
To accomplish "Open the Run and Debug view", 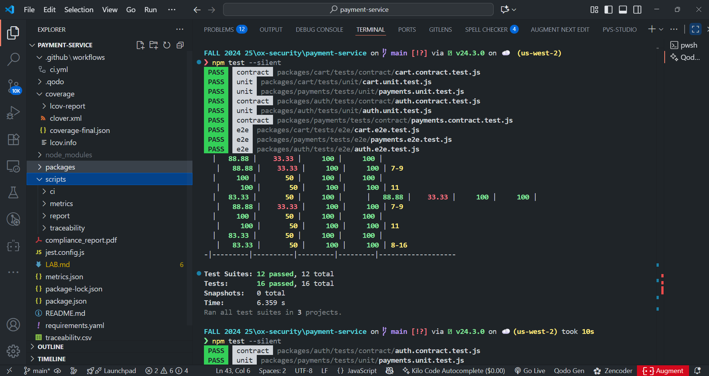I will pyautogui.click(x=13, y=113).
